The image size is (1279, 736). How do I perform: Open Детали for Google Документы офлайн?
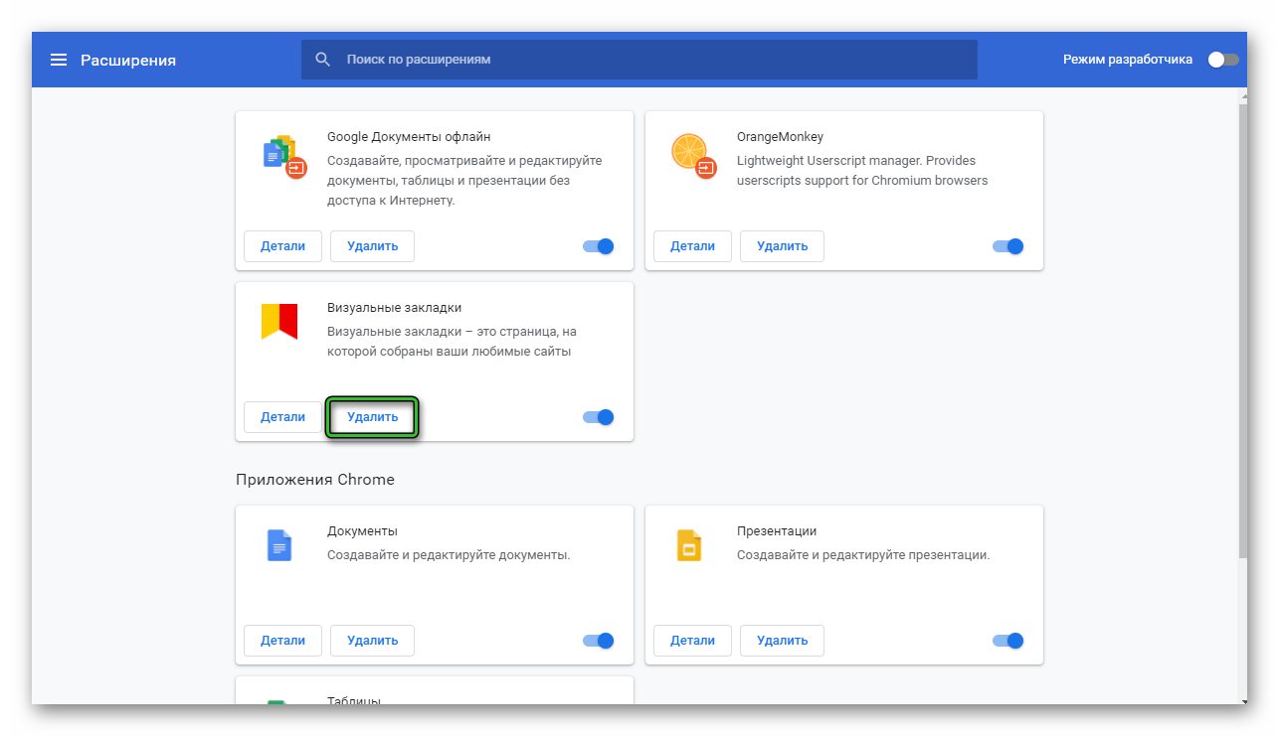282,246
